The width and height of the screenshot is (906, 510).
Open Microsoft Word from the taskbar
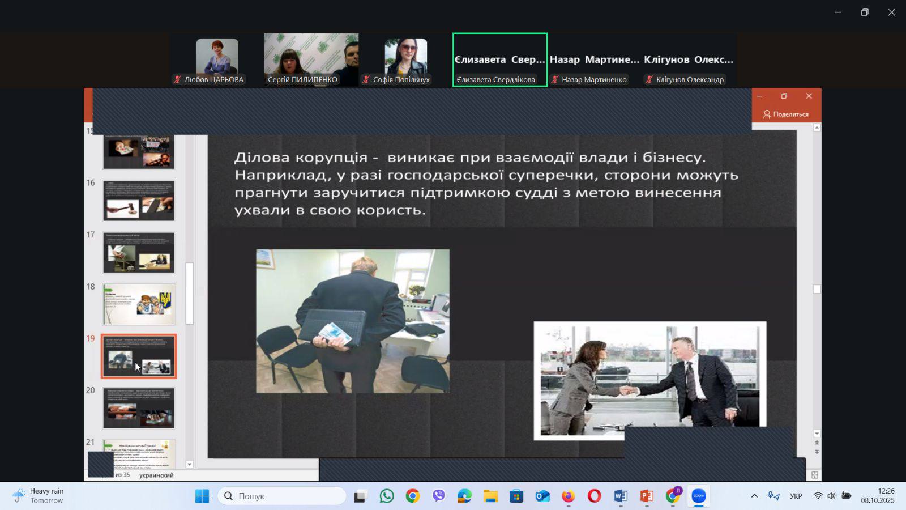(620, 496)
